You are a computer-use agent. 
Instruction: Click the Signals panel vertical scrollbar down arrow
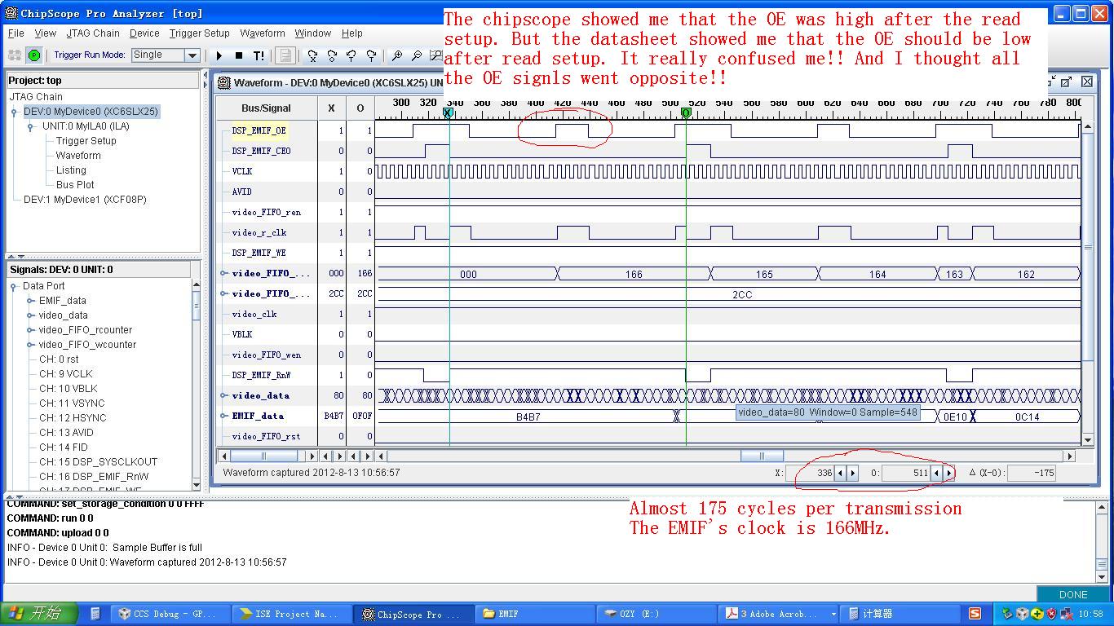tap(197, 485)
